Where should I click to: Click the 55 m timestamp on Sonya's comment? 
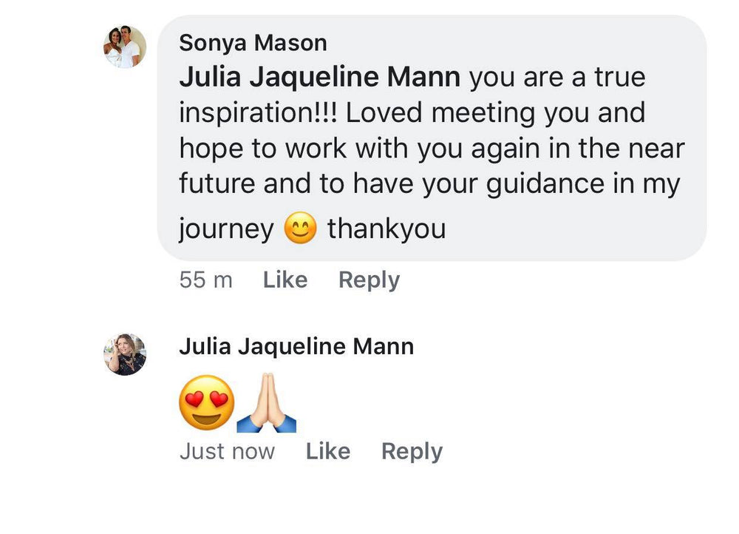point(205,280)
